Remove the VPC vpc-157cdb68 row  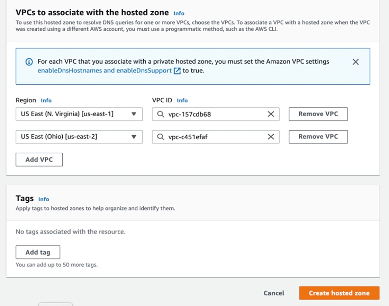click(318, 114)
